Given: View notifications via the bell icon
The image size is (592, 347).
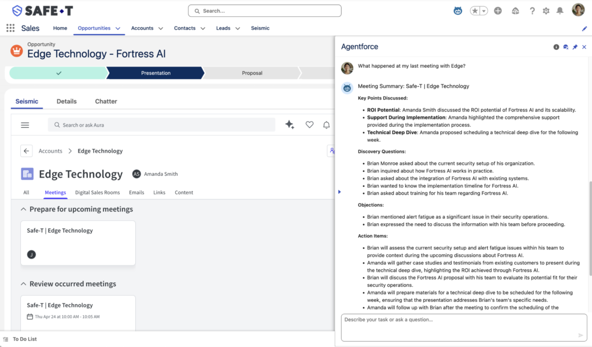Looking at the screenshot, I should click(x=560, y=11).
